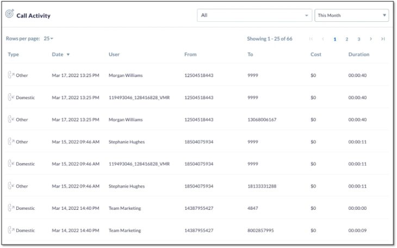Go to previous page arrow

323,39
